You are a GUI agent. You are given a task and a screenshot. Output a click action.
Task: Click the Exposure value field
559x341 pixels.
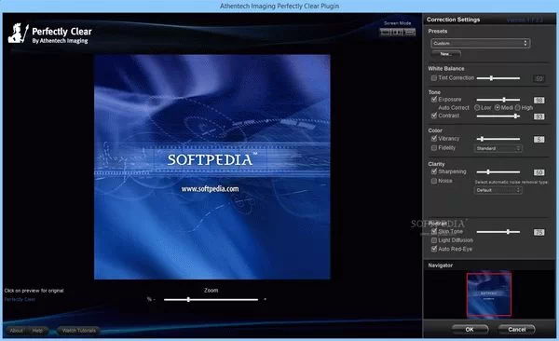pyautogui.click(x=539, y=101)
